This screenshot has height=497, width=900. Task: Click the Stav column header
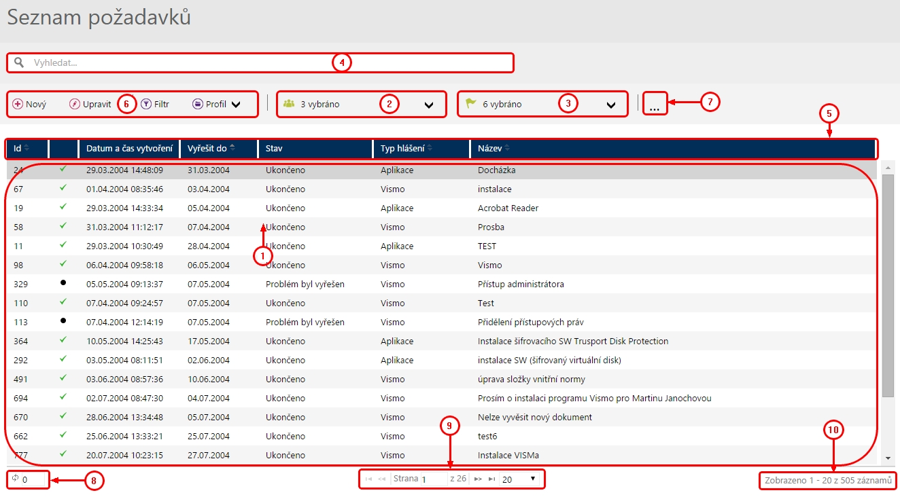coord(315,148)
